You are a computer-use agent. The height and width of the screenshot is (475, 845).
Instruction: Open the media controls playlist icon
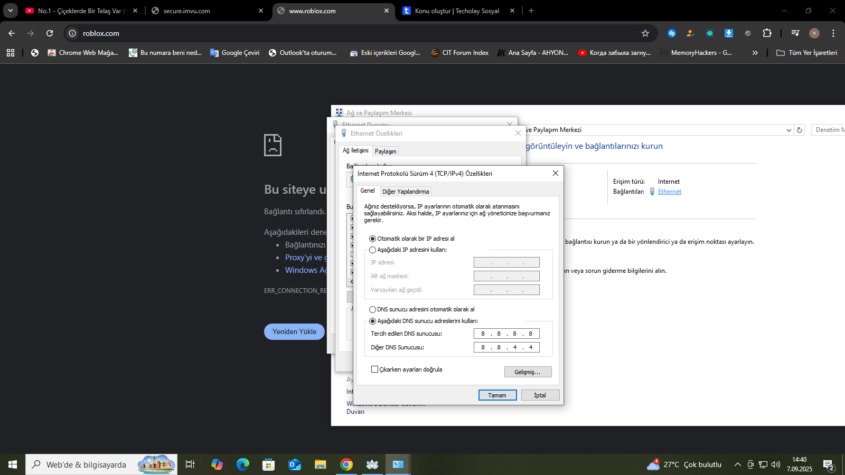[795, 33]
